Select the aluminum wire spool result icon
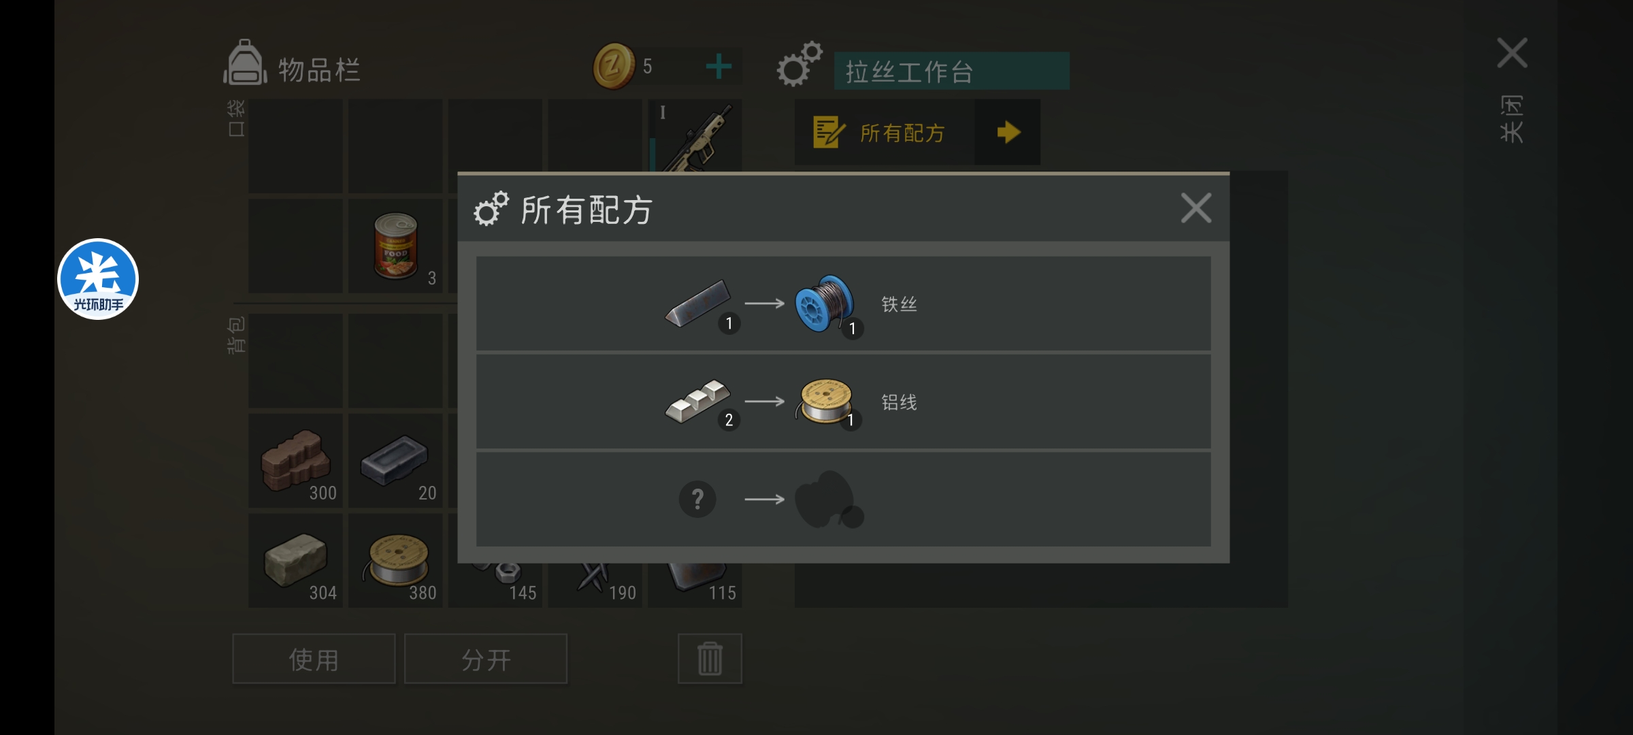The width and height of the screenshot is (1633, 735). 825,402
